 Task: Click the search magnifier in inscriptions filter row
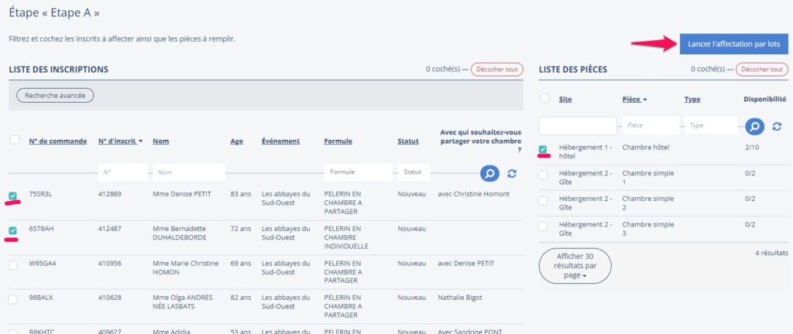(489, 173)
